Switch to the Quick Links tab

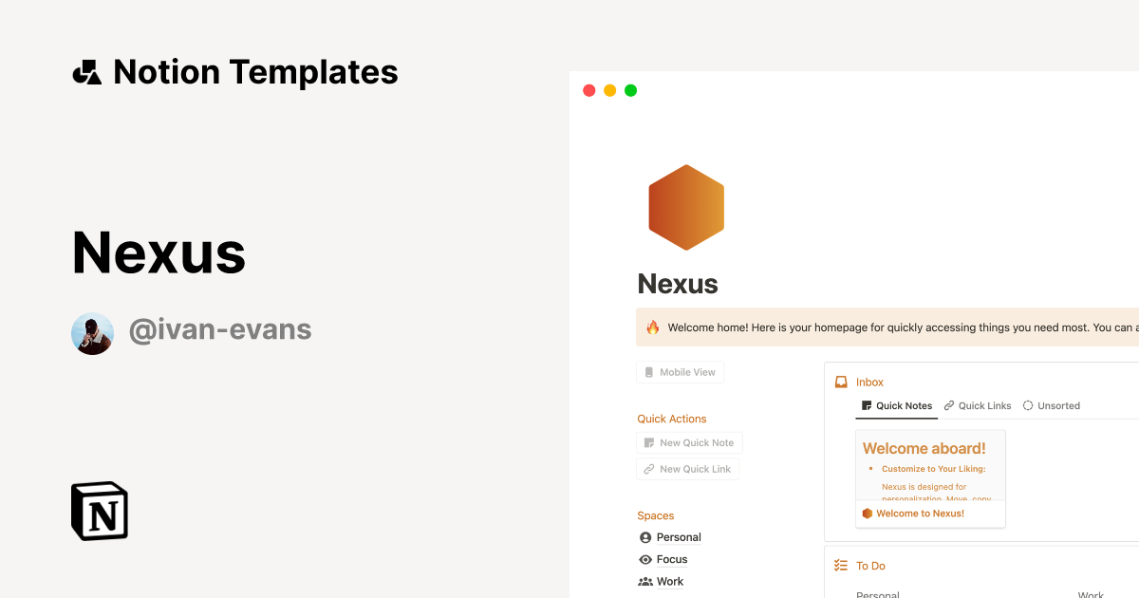pos(978,405)
